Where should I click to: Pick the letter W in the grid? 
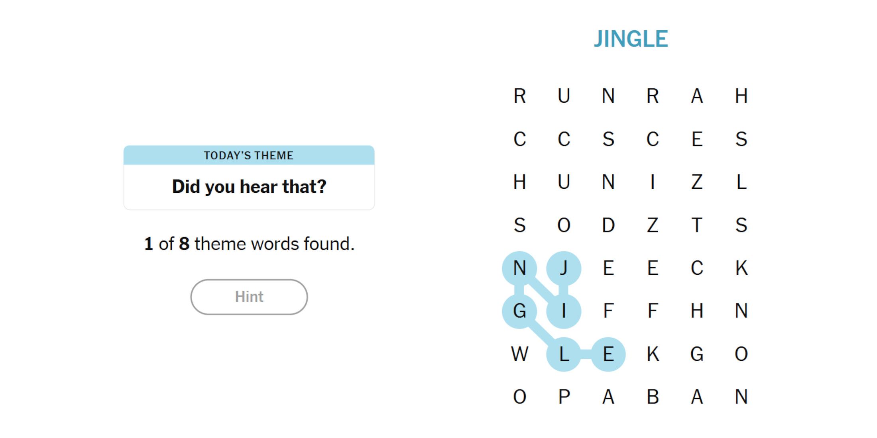[x=519, y=354]
